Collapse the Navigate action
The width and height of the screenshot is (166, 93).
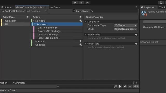[x=34, y=21]
